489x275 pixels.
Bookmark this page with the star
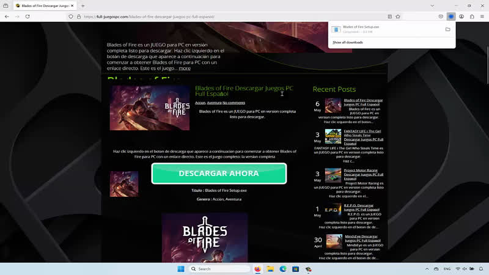point(398,16)
